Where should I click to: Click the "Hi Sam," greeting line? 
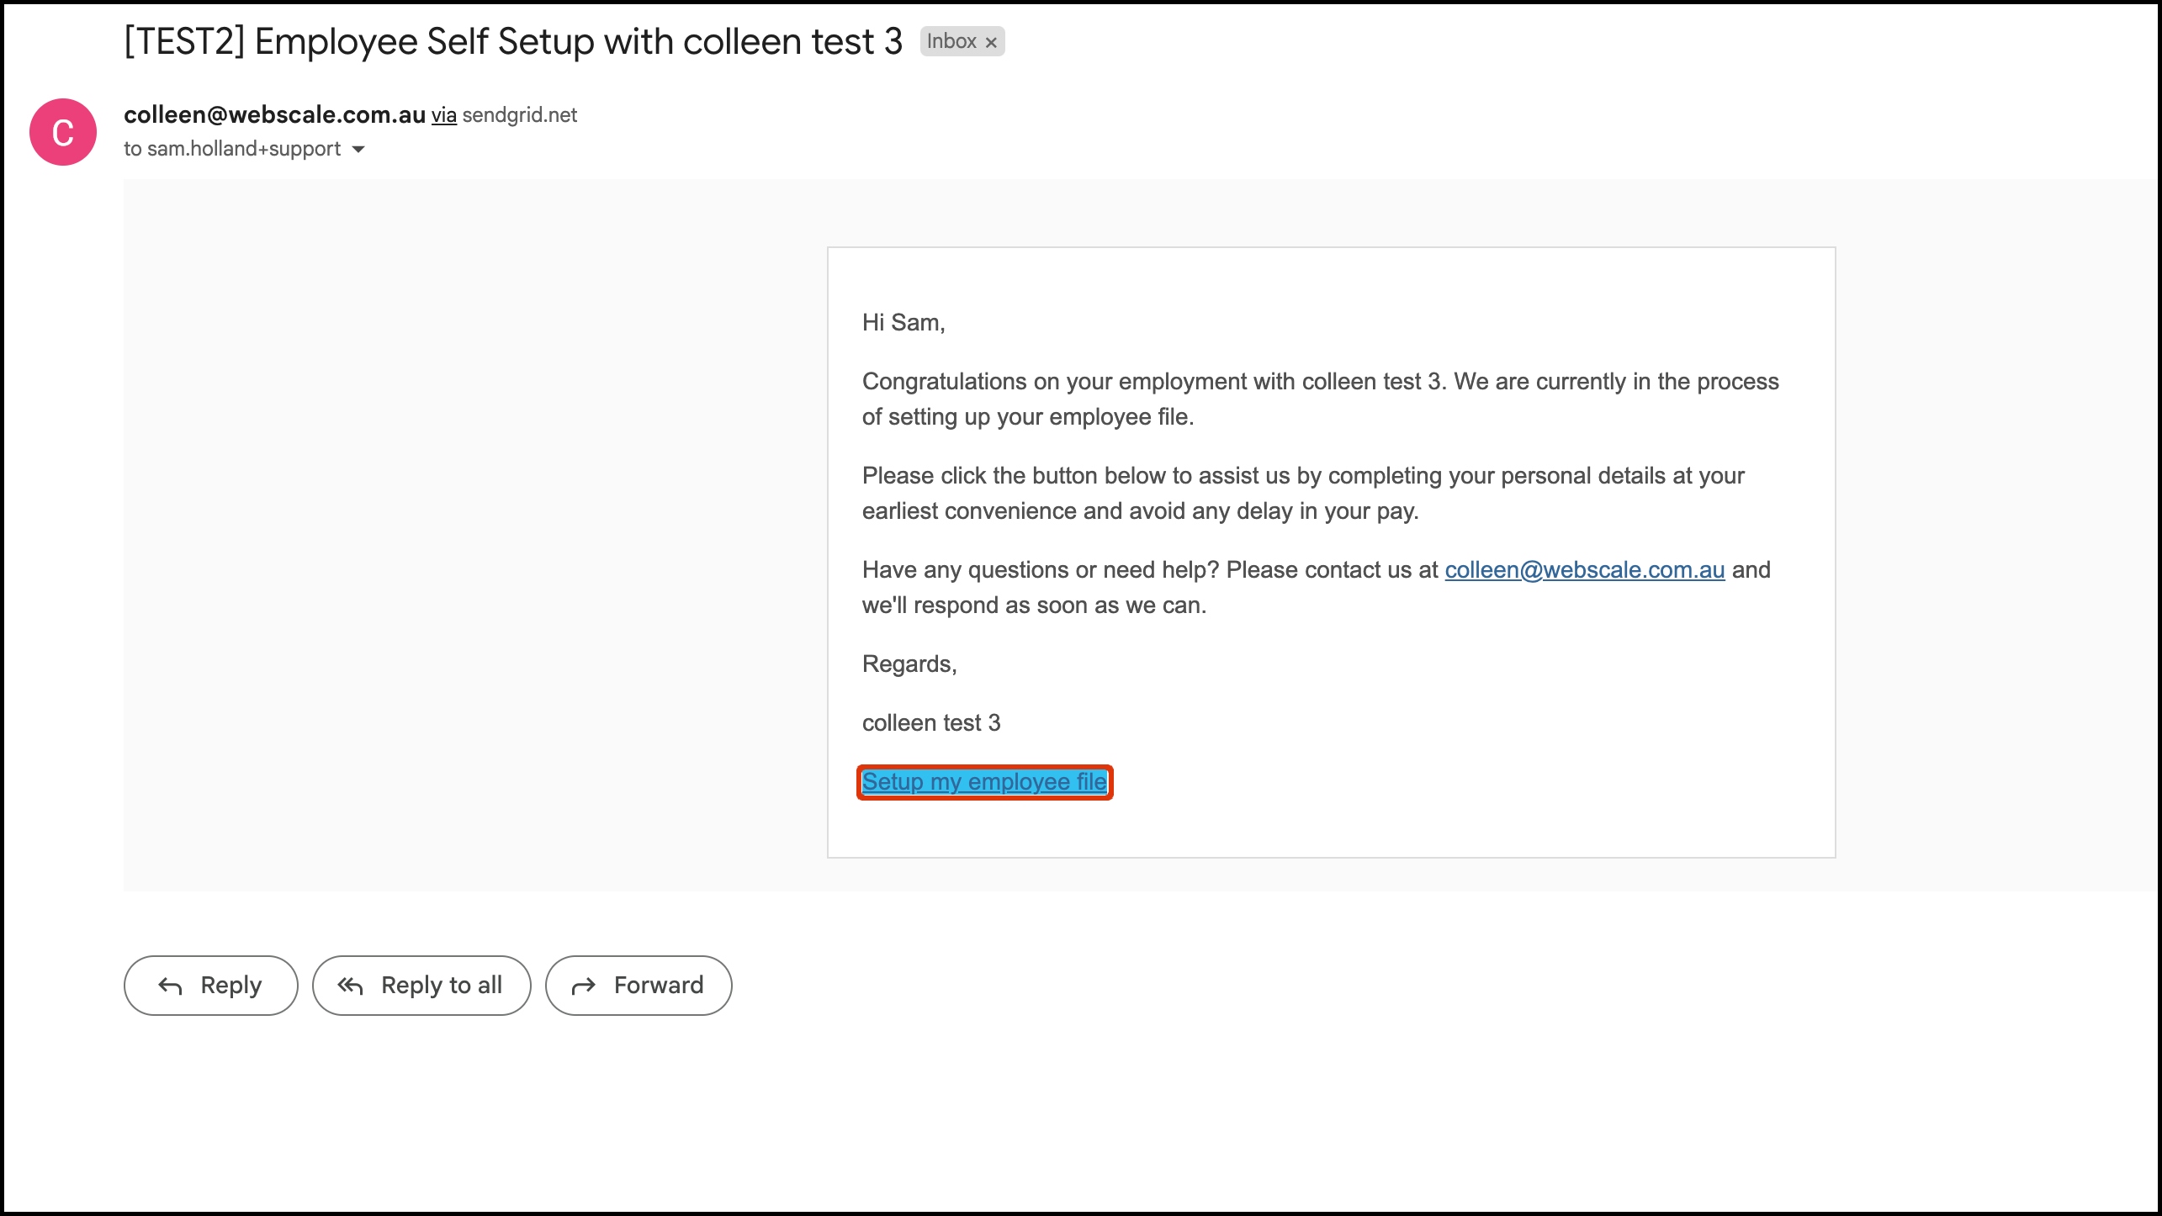(x=903, y=323)
